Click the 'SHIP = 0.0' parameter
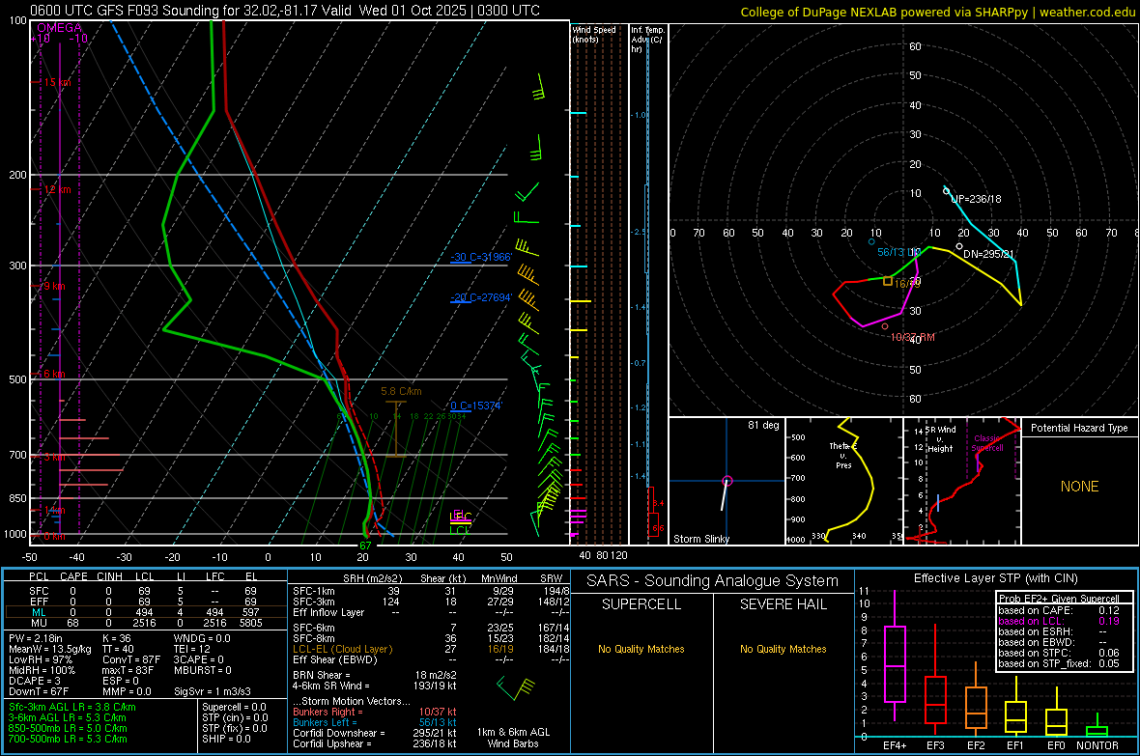This screenshot has height=756, width=1140. 226,739
